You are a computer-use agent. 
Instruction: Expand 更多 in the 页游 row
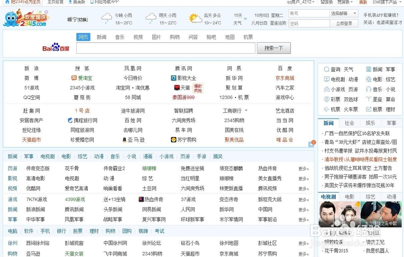[x=303, y=169]
